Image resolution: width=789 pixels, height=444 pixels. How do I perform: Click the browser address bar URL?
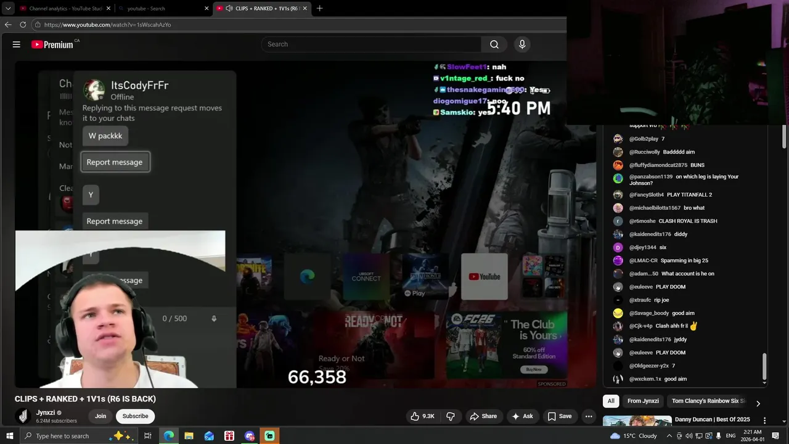coord(107,25)
